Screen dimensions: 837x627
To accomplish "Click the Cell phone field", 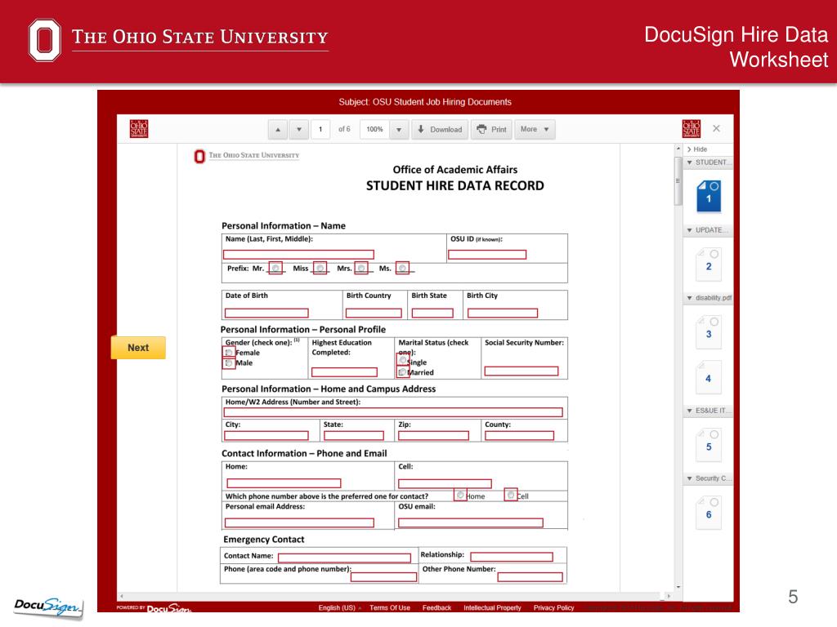I will (445, 483).
